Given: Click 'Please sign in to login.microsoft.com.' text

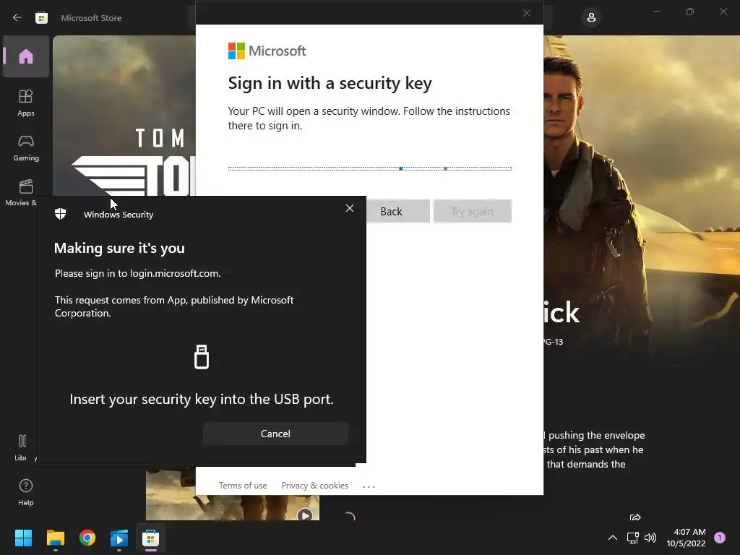Looking at the screenshot, I should (138, 273).
